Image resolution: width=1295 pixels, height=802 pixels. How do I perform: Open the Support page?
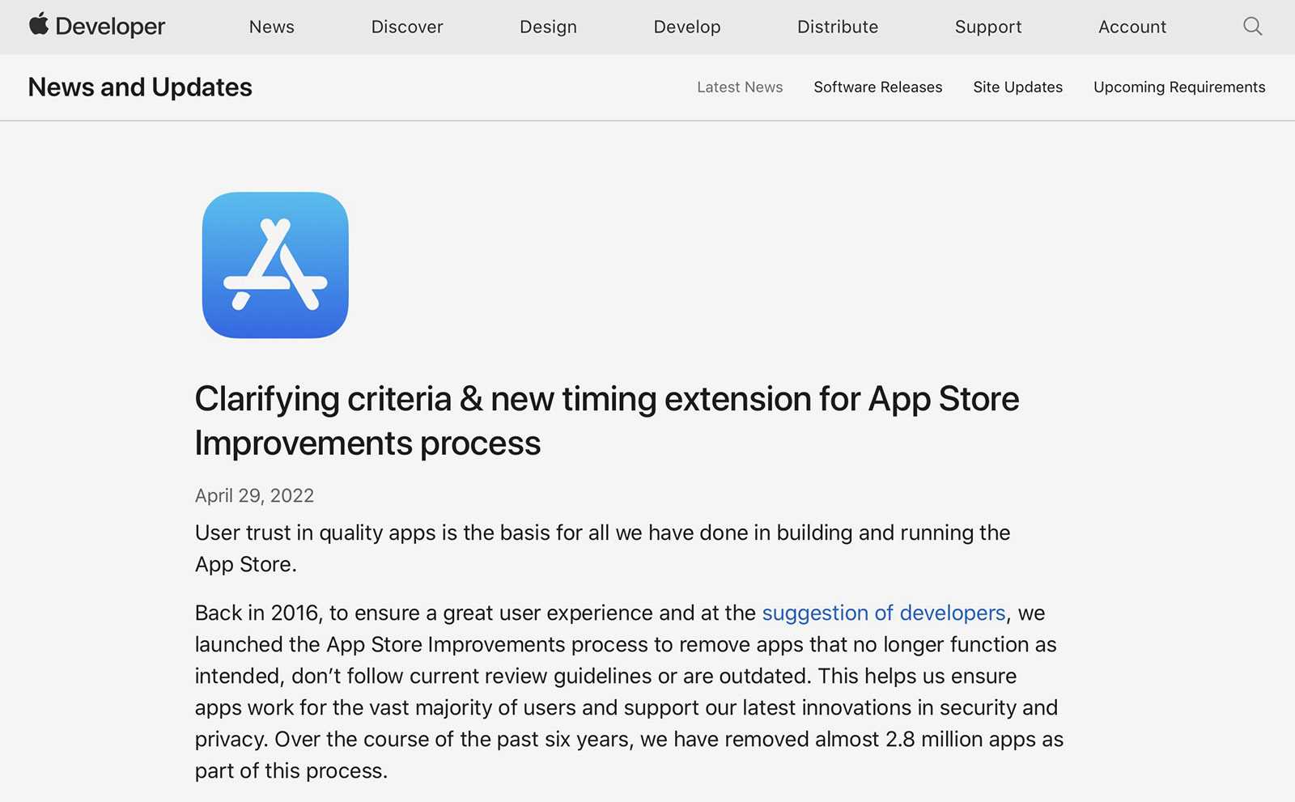coord(987,27)
